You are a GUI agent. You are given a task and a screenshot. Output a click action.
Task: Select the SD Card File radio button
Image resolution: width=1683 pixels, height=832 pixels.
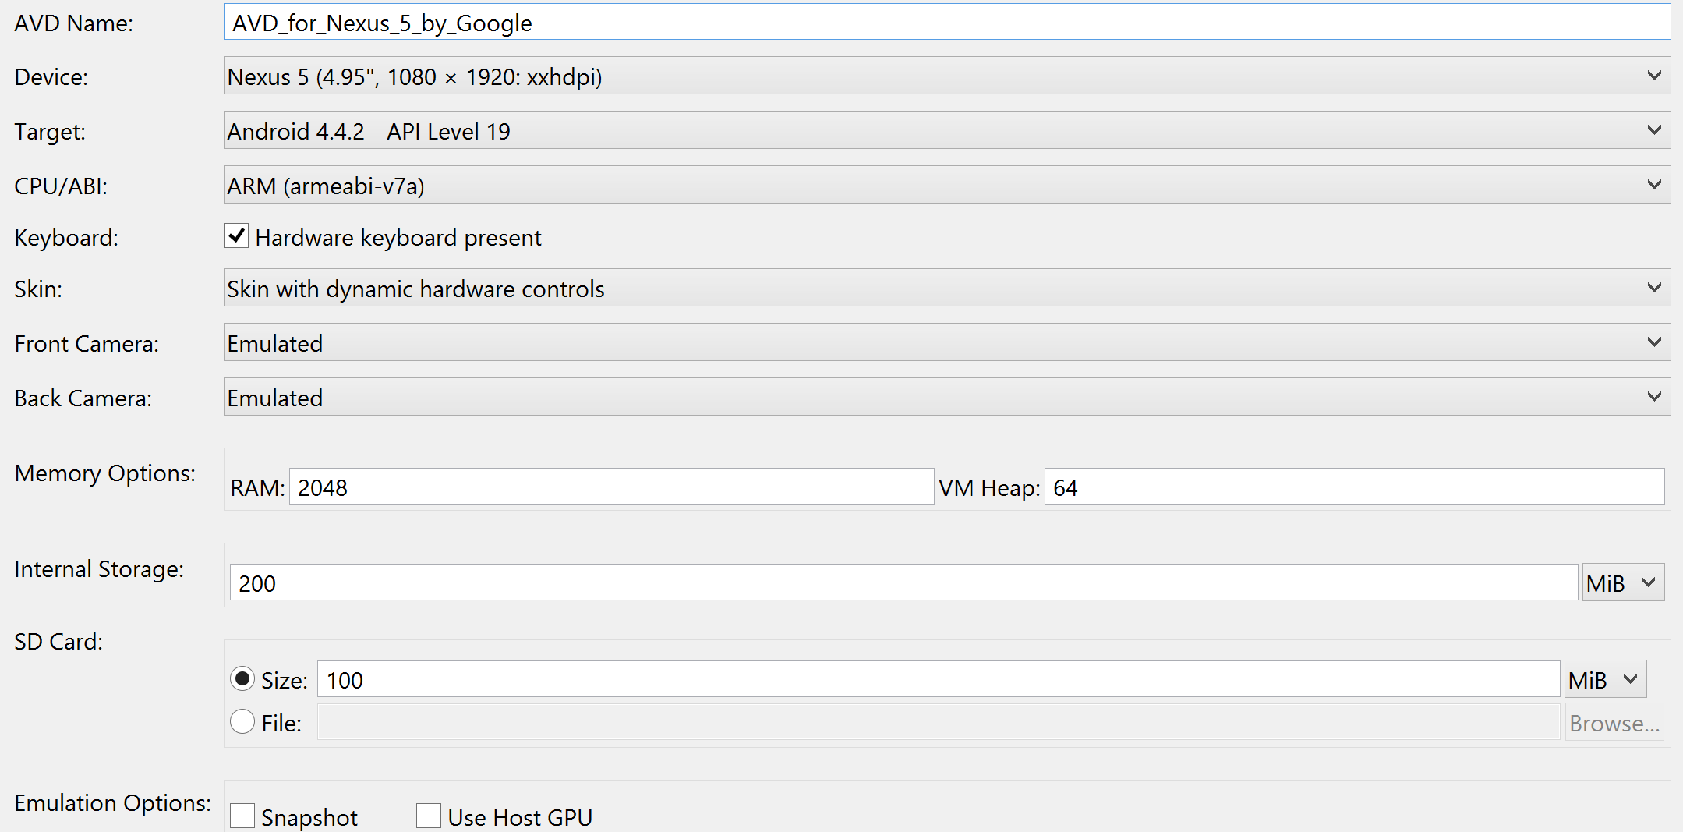(242, 722)
